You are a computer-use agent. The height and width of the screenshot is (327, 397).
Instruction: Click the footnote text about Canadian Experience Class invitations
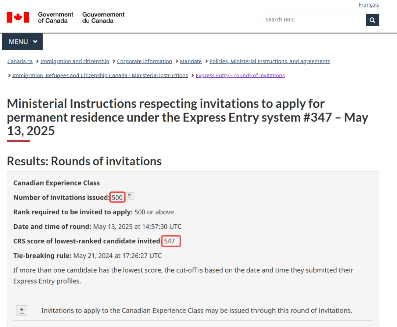(x=197, y=310)
